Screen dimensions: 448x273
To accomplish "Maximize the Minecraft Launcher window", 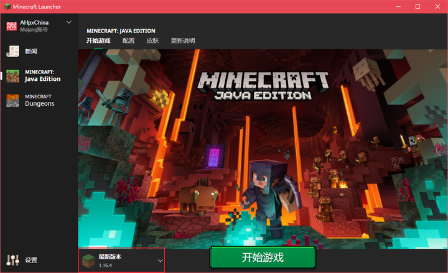I will point(418,7).
